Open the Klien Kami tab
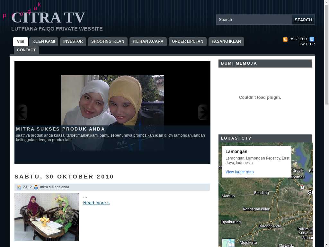This screenshot has height=247, width=329. (44, 41)
